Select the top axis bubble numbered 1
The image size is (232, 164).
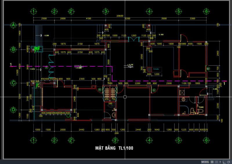[34, 12]
